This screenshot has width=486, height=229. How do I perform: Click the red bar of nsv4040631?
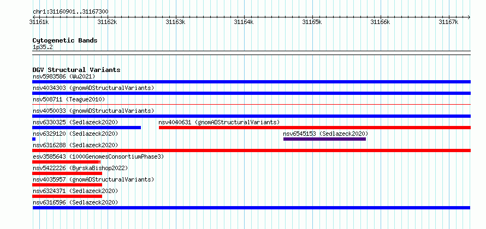(315, 128)
